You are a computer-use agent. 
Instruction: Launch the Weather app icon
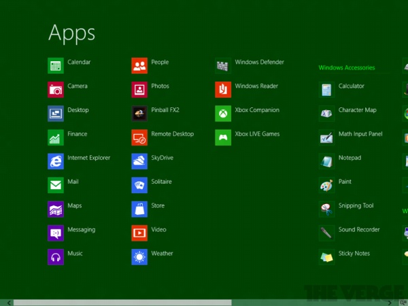[x=139, y=256]
